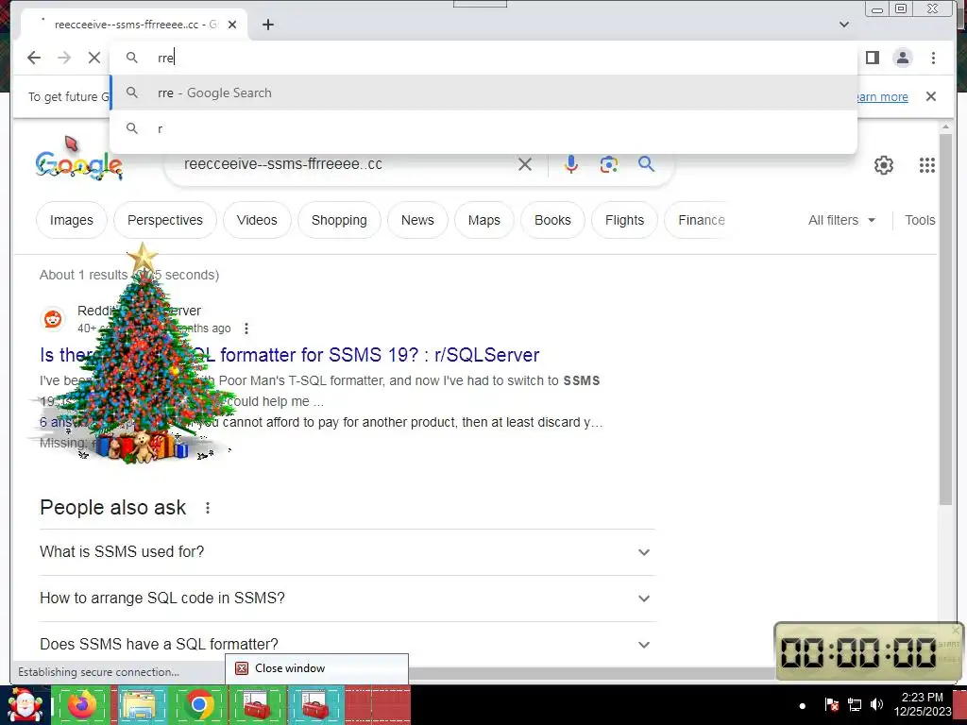Open Firefox from the taskbar
Screen dimensions: 967x725
pos(82,704)
